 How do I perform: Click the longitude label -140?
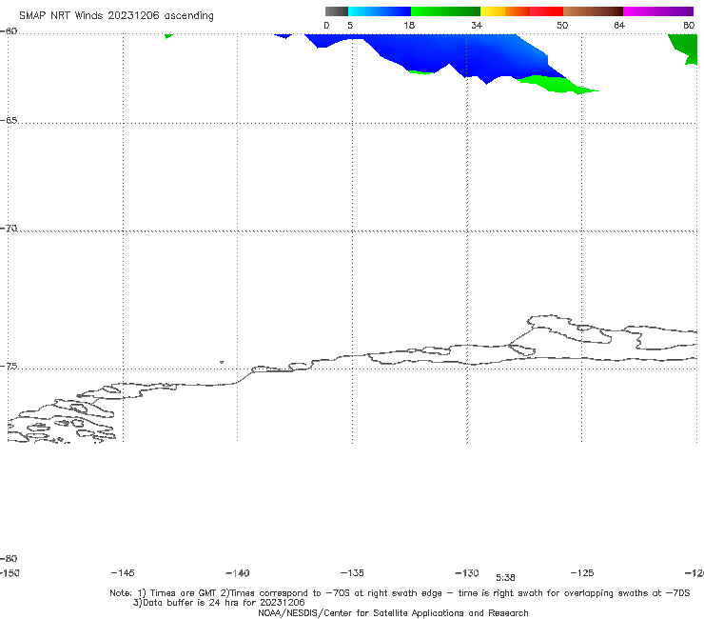pos(238,572)
